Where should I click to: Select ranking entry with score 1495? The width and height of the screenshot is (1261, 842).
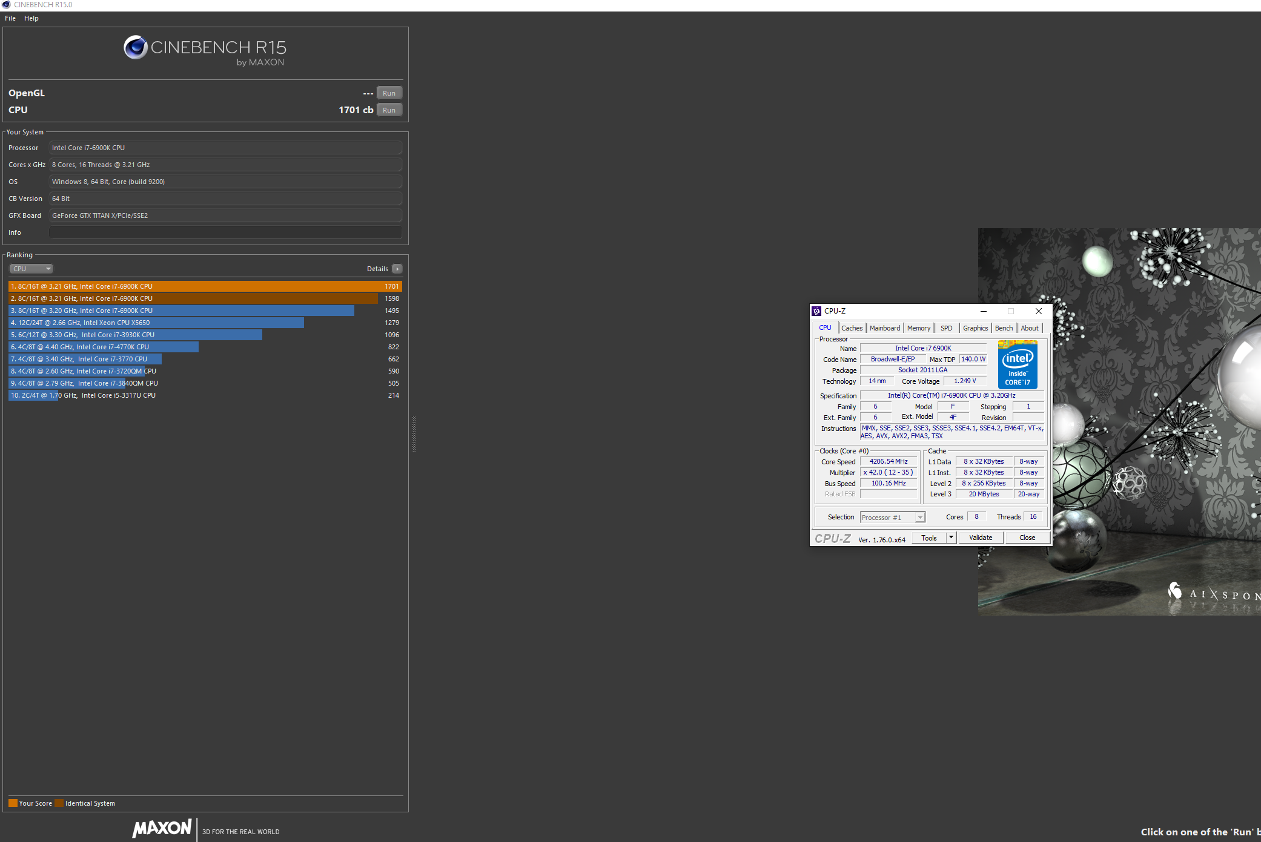[205, 311]
